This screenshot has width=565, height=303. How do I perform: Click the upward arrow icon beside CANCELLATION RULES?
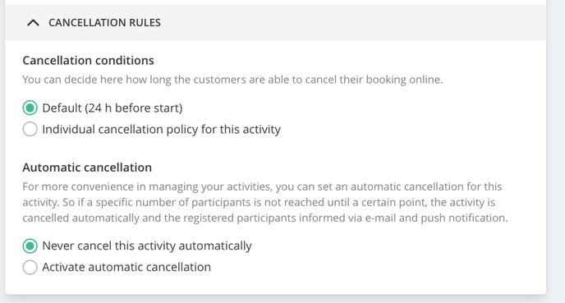click(33, 23)
